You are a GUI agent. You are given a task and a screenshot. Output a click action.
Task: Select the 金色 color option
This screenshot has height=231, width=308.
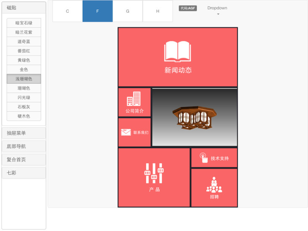[x=24, y=69]
